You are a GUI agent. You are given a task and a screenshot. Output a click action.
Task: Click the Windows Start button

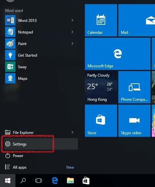(8, 181)
